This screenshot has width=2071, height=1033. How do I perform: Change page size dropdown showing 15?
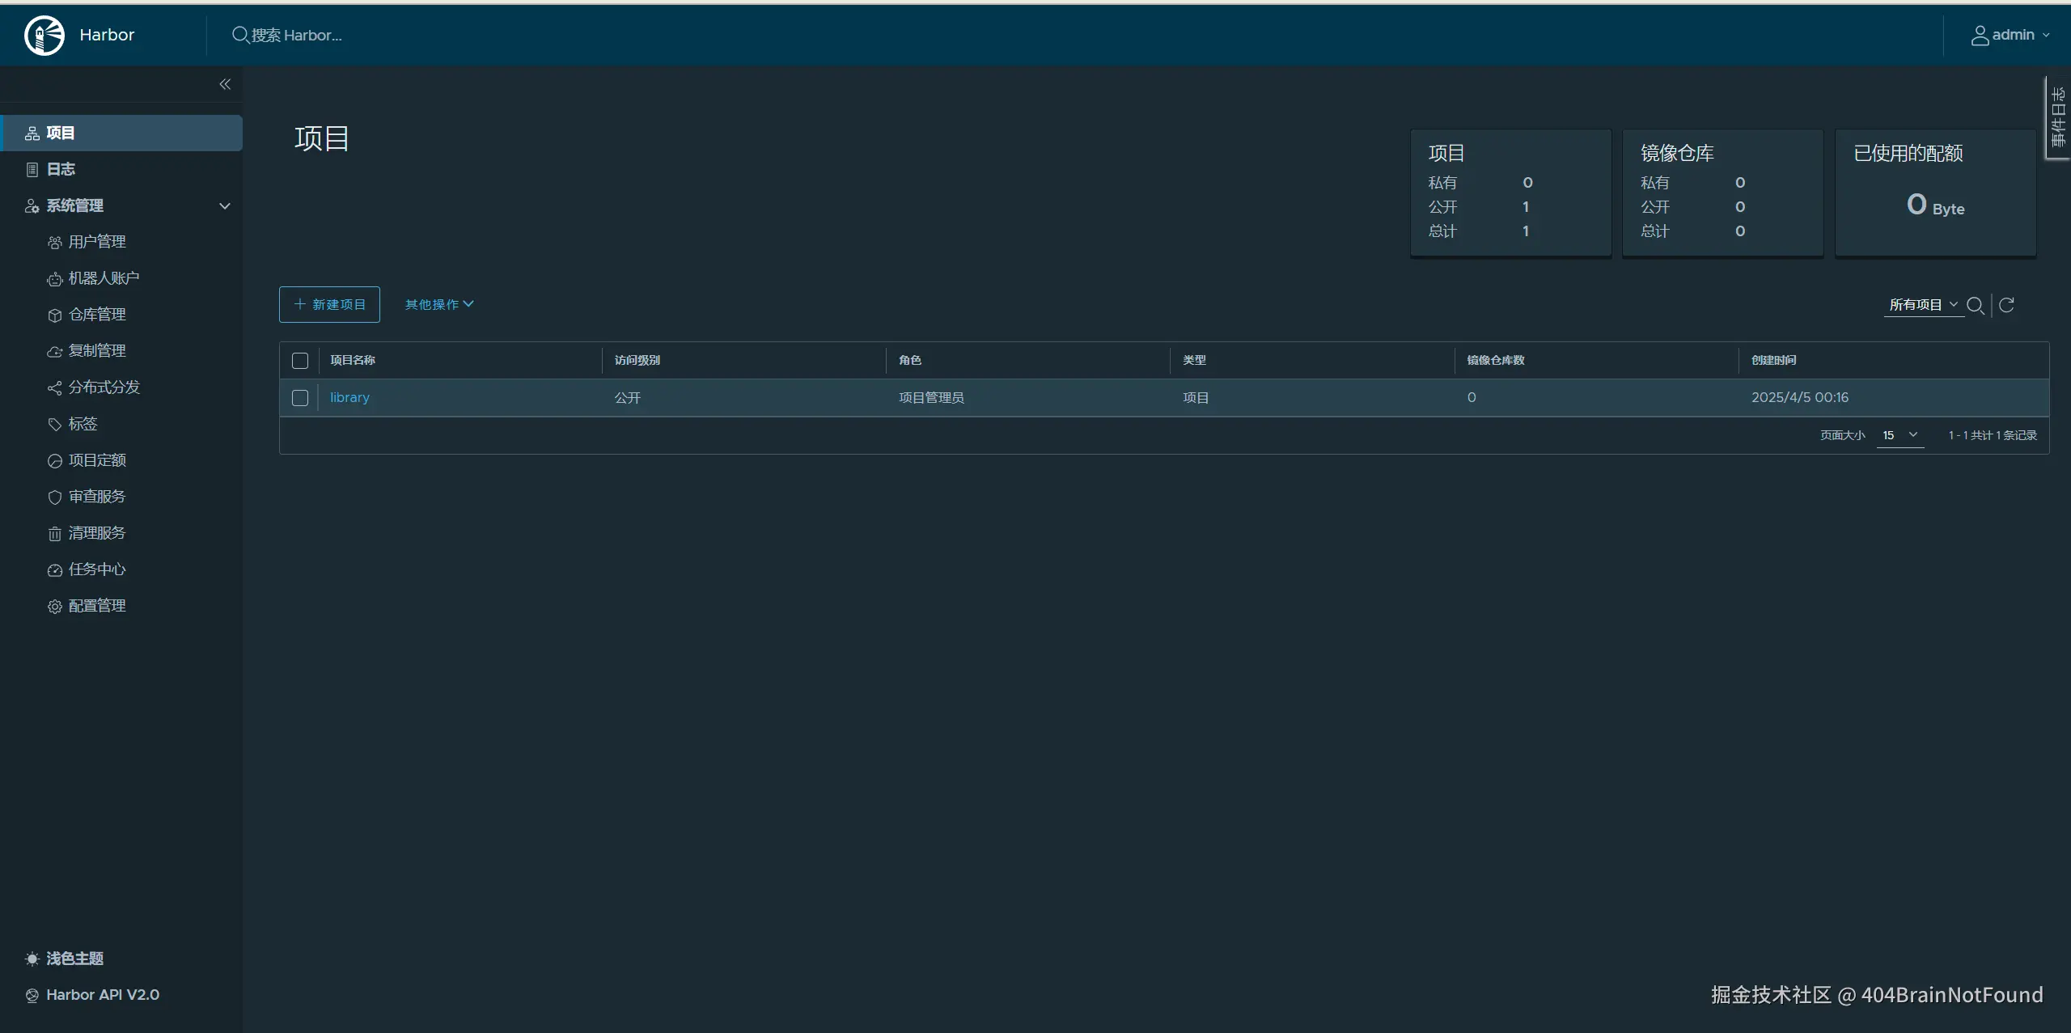1899,435
